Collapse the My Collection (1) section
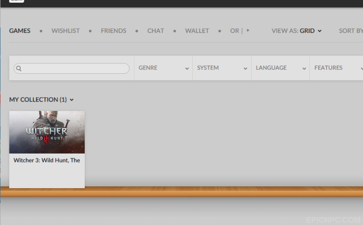 click(41, 99)
